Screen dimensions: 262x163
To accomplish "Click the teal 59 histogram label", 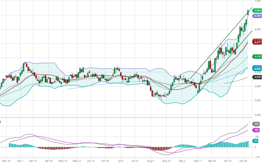I will point(256,141).
